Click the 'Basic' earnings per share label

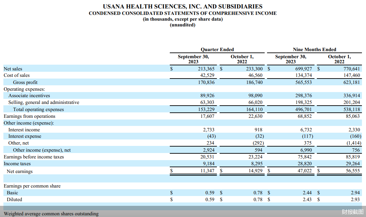13,193
